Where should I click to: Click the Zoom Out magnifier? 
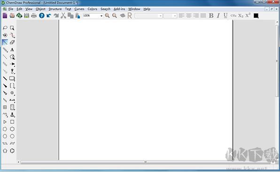pyautogui.click(x=115, y=16)
